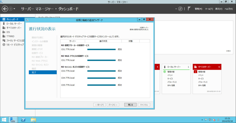The image size is (236, 123).
Task: Open File Explorer from the taskbar
Action: [x=33, y=120]
